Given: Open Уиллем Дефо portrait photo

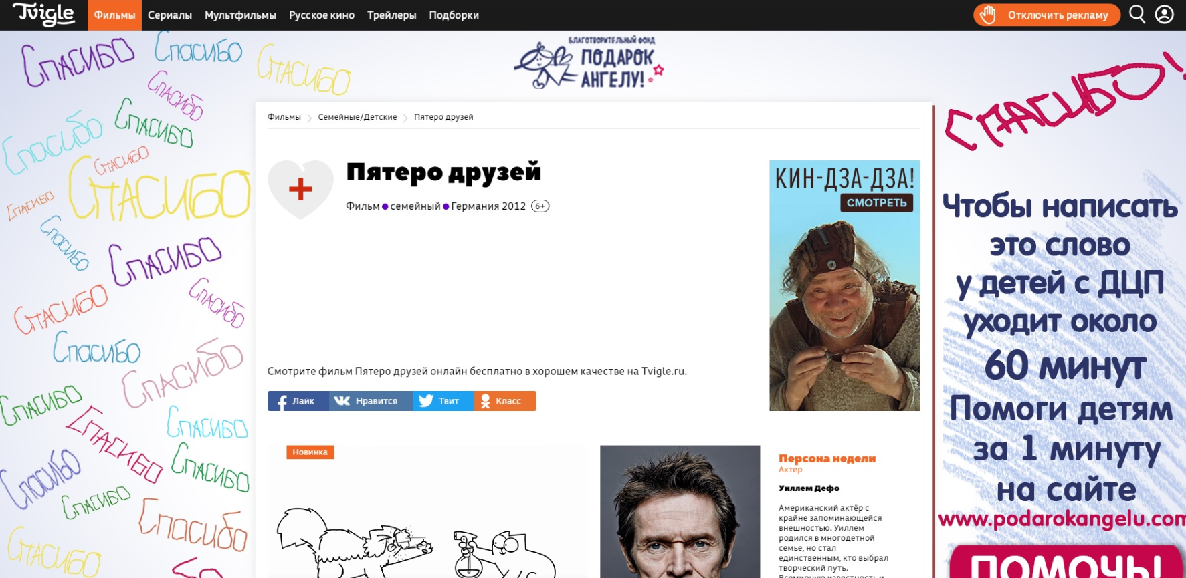Looking at the screenshot, I should pyautogui.click(x=680, y=511).
